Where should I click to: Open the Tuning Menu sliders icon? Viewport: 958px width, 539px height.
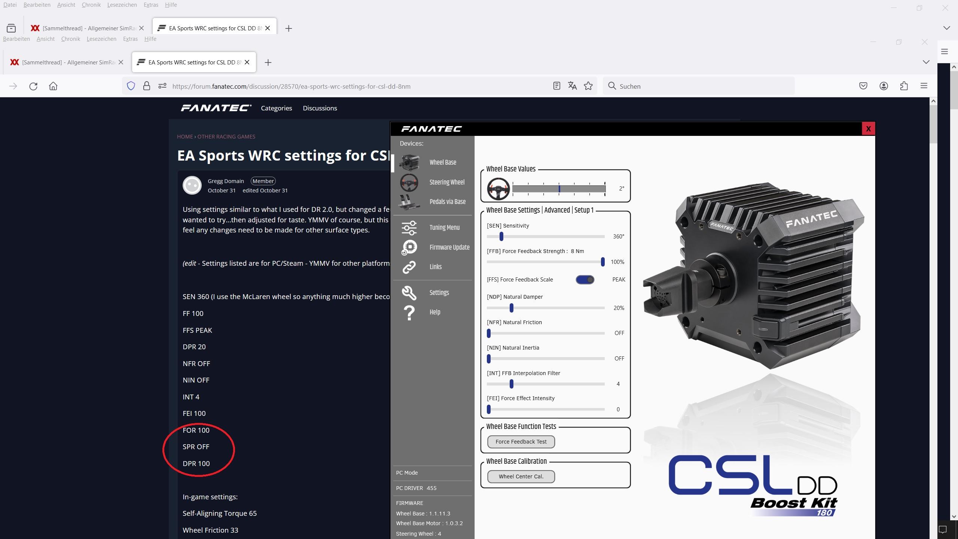(409, 228)
